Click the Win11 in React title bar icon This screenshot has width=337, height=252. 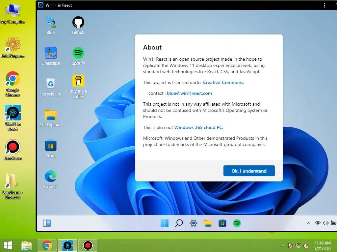coord(41,5)
